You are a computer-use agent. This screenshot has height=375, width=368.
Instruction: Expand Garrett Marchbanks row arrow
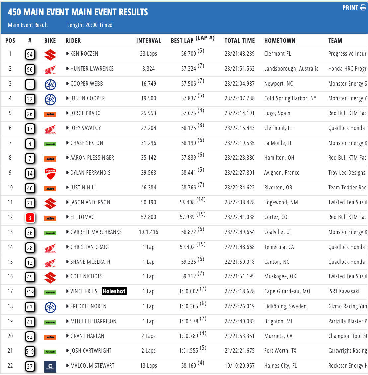point(68,232)
